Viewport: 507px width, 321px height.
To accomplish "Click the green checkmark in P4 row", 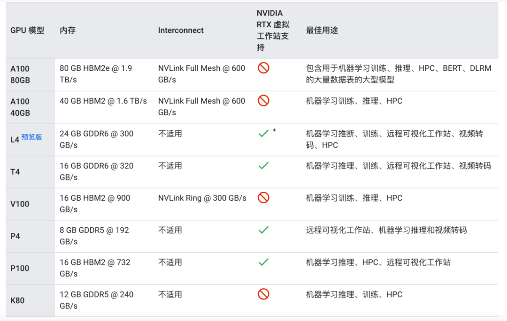I will click(263, 230).
